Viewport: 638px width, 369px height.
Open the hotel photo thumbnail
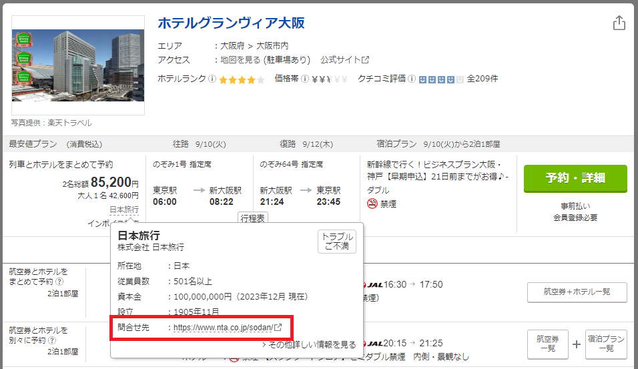click(78, 65)
